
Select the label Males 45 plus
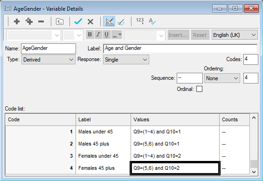click(x=94, y=144)
